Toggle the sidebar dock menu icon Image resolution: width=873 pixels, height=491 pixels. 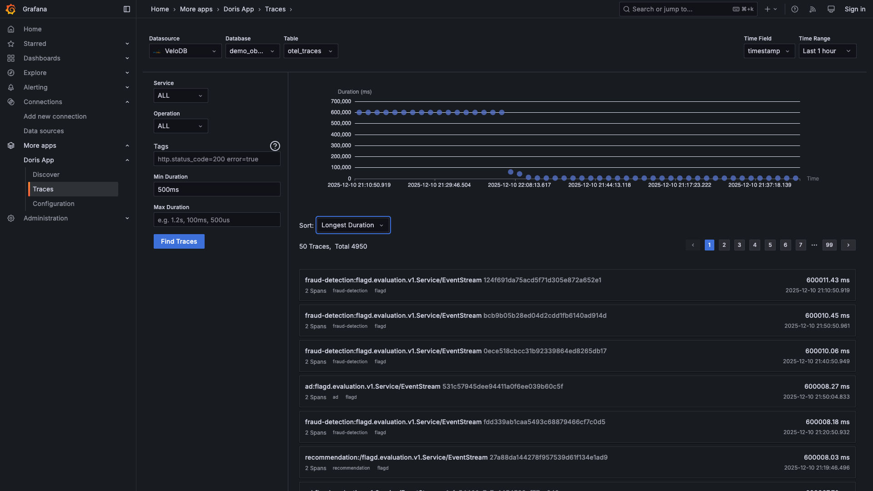coord(127,9)
